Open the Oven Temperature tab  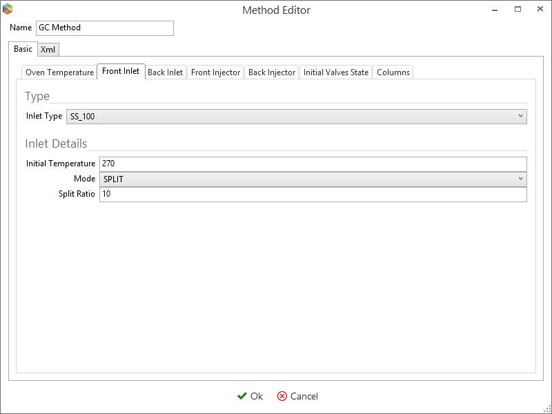pyautogui.click(x=59, y=72)
